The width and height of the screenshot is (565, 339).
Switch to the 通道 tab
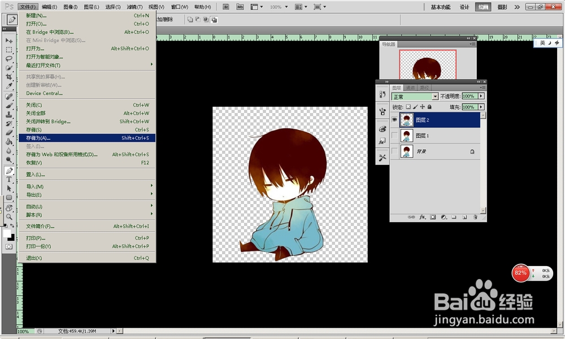coord(410,88)
